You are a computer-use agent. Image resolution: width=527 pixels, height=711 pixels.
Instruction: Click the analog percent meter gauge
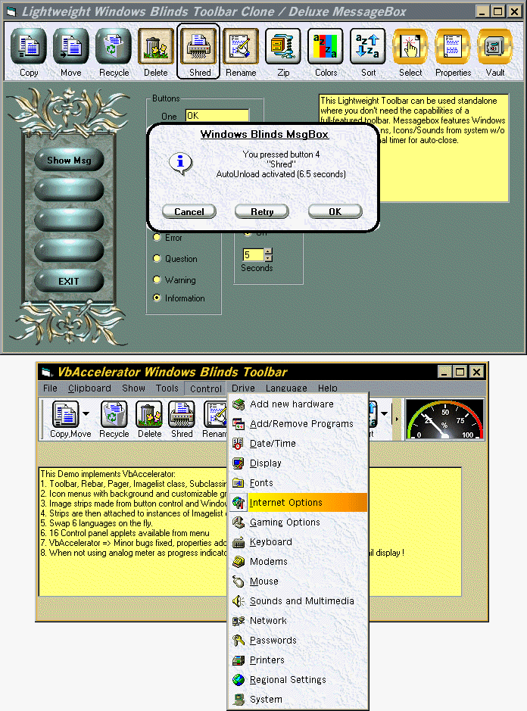tap(445, 419)
